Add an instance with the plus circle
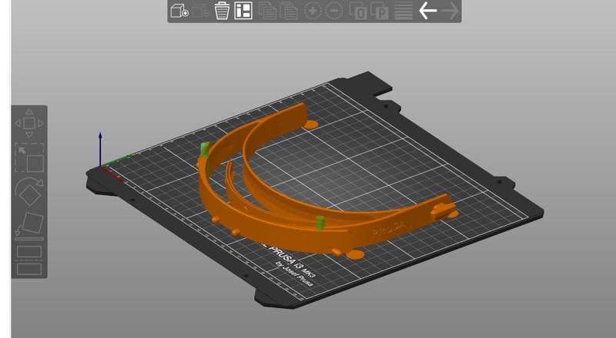616x338 pixels. [x=313, y=11]
